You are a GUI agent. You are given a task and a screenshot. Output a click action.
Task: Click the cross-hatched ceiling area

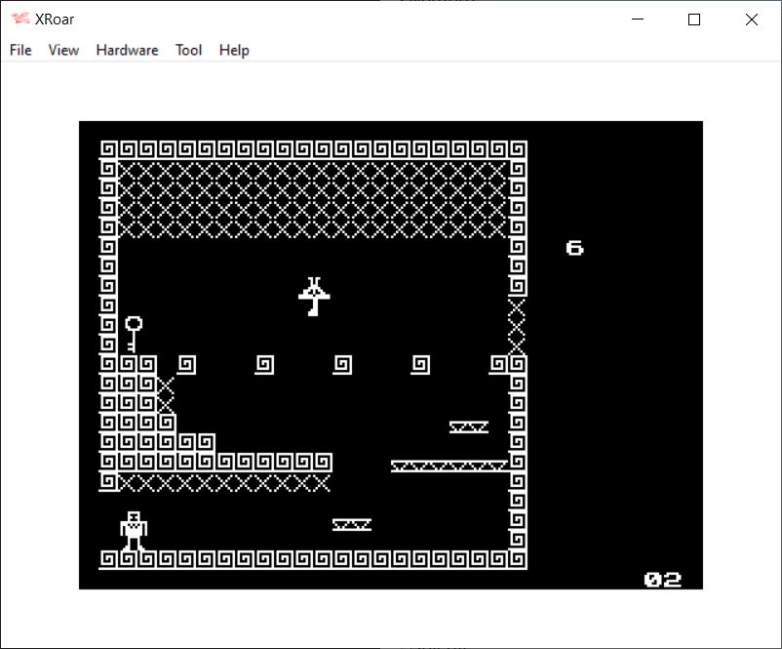tap(312, 199)
